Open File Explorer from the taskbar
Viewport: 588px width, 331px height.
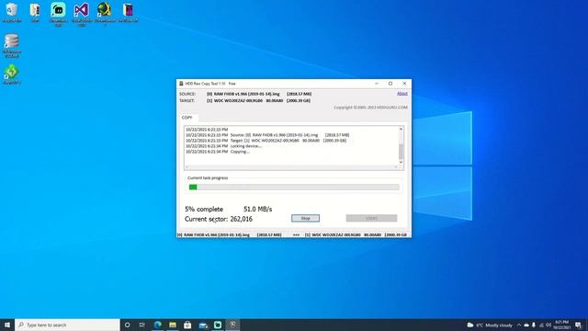tap(173, 325)
